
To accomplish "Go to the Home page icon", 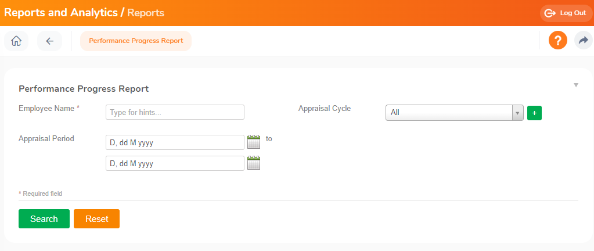I will point(16,41).
